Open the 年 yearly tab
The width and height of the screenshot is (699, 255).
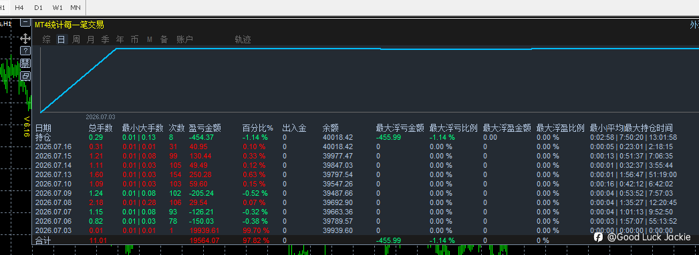pyautogui.click(x=120, y=39)
